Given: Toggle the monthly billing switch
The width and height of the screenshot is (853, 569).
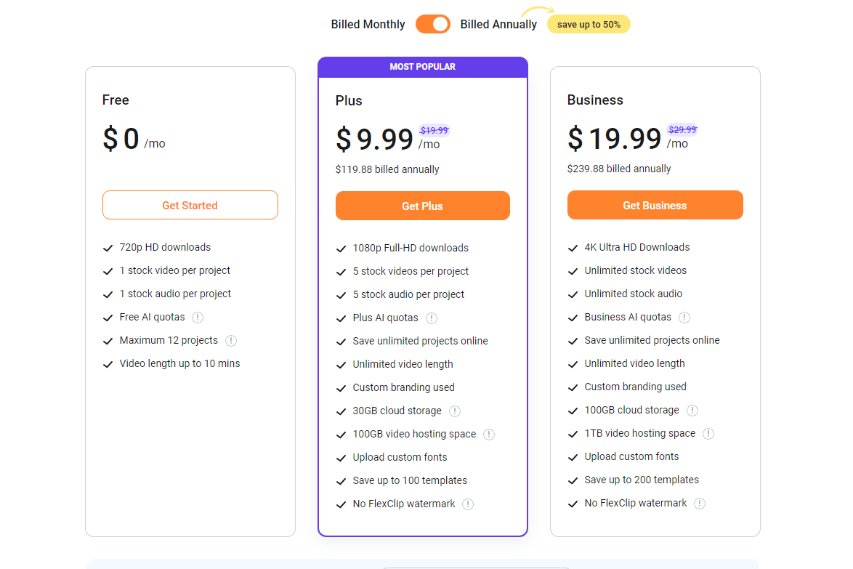Looking at the screenshot, I should (432, 24).
